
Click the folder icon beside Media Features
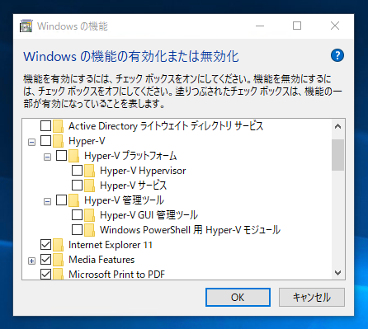pyautogui.click(x=59, y=260)
